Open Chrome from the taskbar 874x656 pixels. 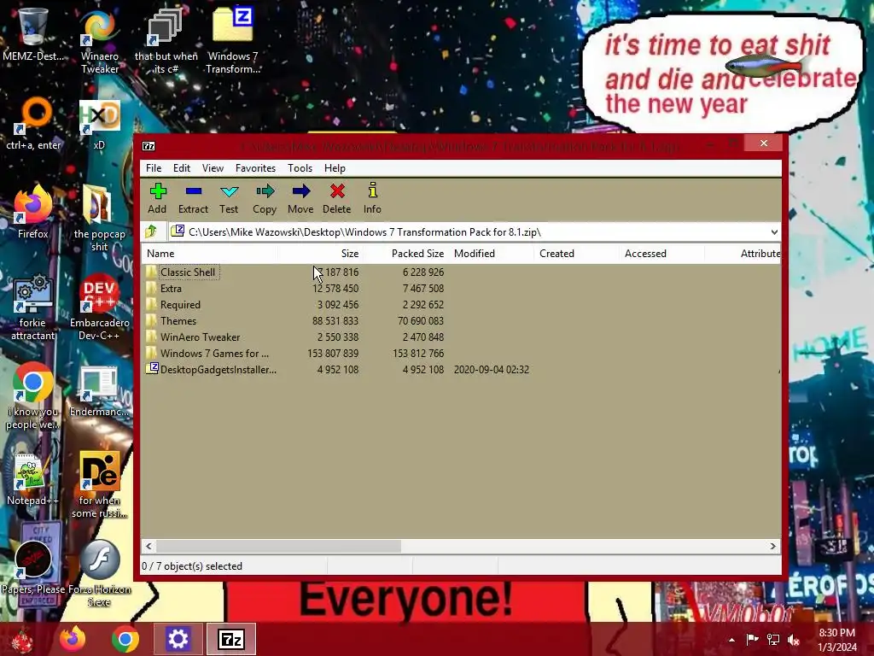click(x=125, y=639)
